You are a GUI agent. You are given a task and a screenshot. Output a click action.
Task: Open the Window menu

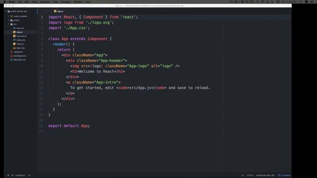click(x=78, y=2)
